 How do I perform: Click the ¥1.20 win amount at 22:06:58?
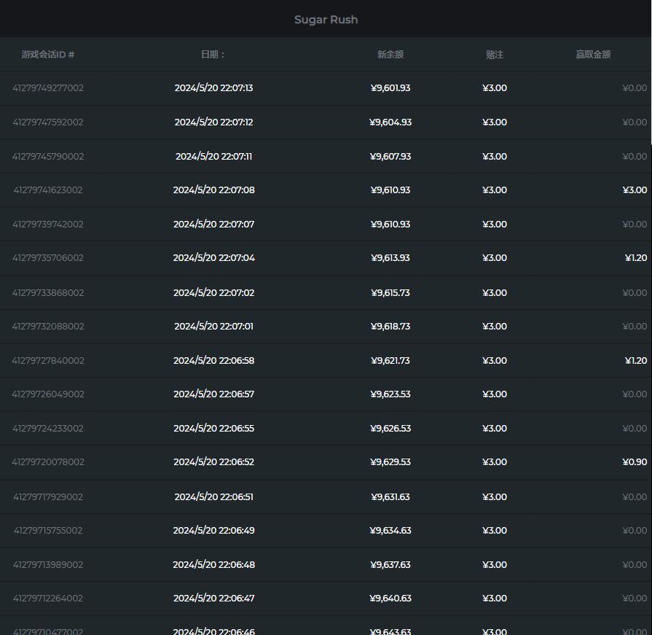[636, 361]
